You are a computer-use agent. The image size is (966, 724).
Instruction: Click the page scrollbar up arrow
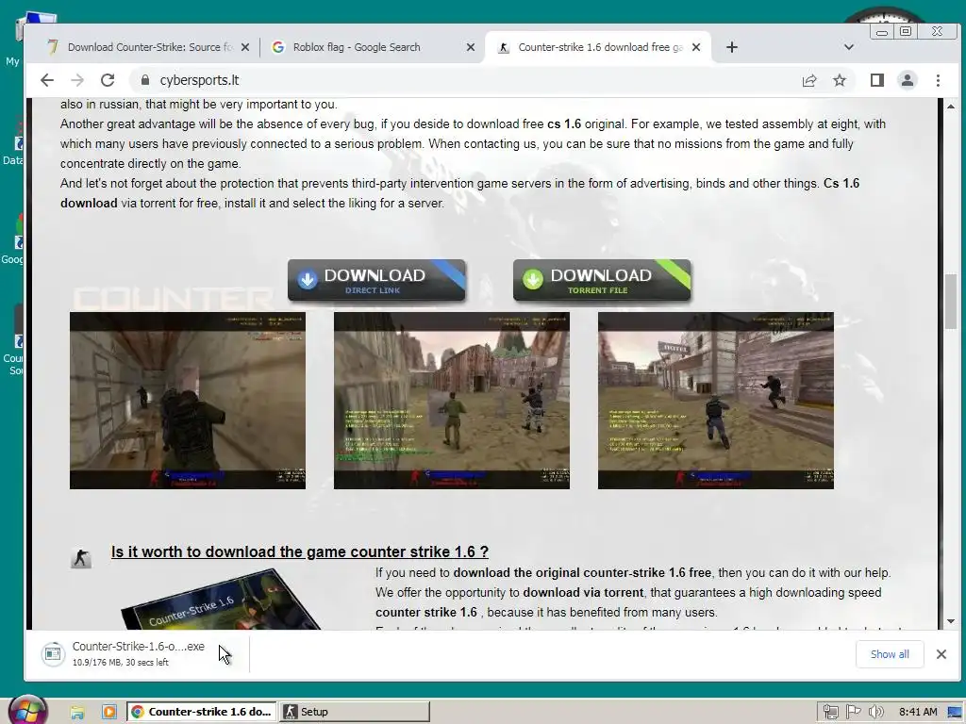pos(951,107)
